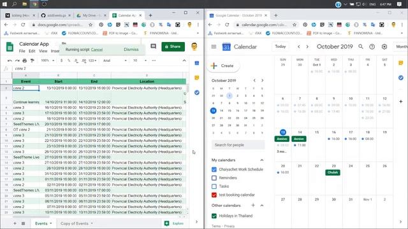Screen dimensions: 408x229
Task: Collapse the Other calendars section
Action: coord(262,205)
